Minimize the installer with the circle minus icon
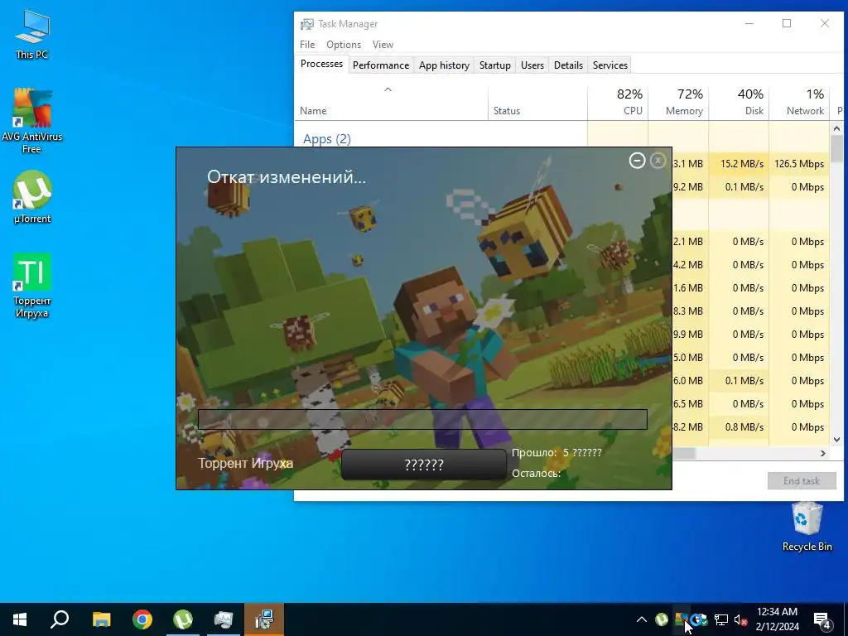848x636 pixels. 637,161
